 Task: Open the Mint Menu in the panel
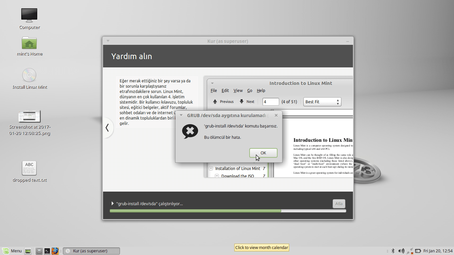tap(12, 251)
